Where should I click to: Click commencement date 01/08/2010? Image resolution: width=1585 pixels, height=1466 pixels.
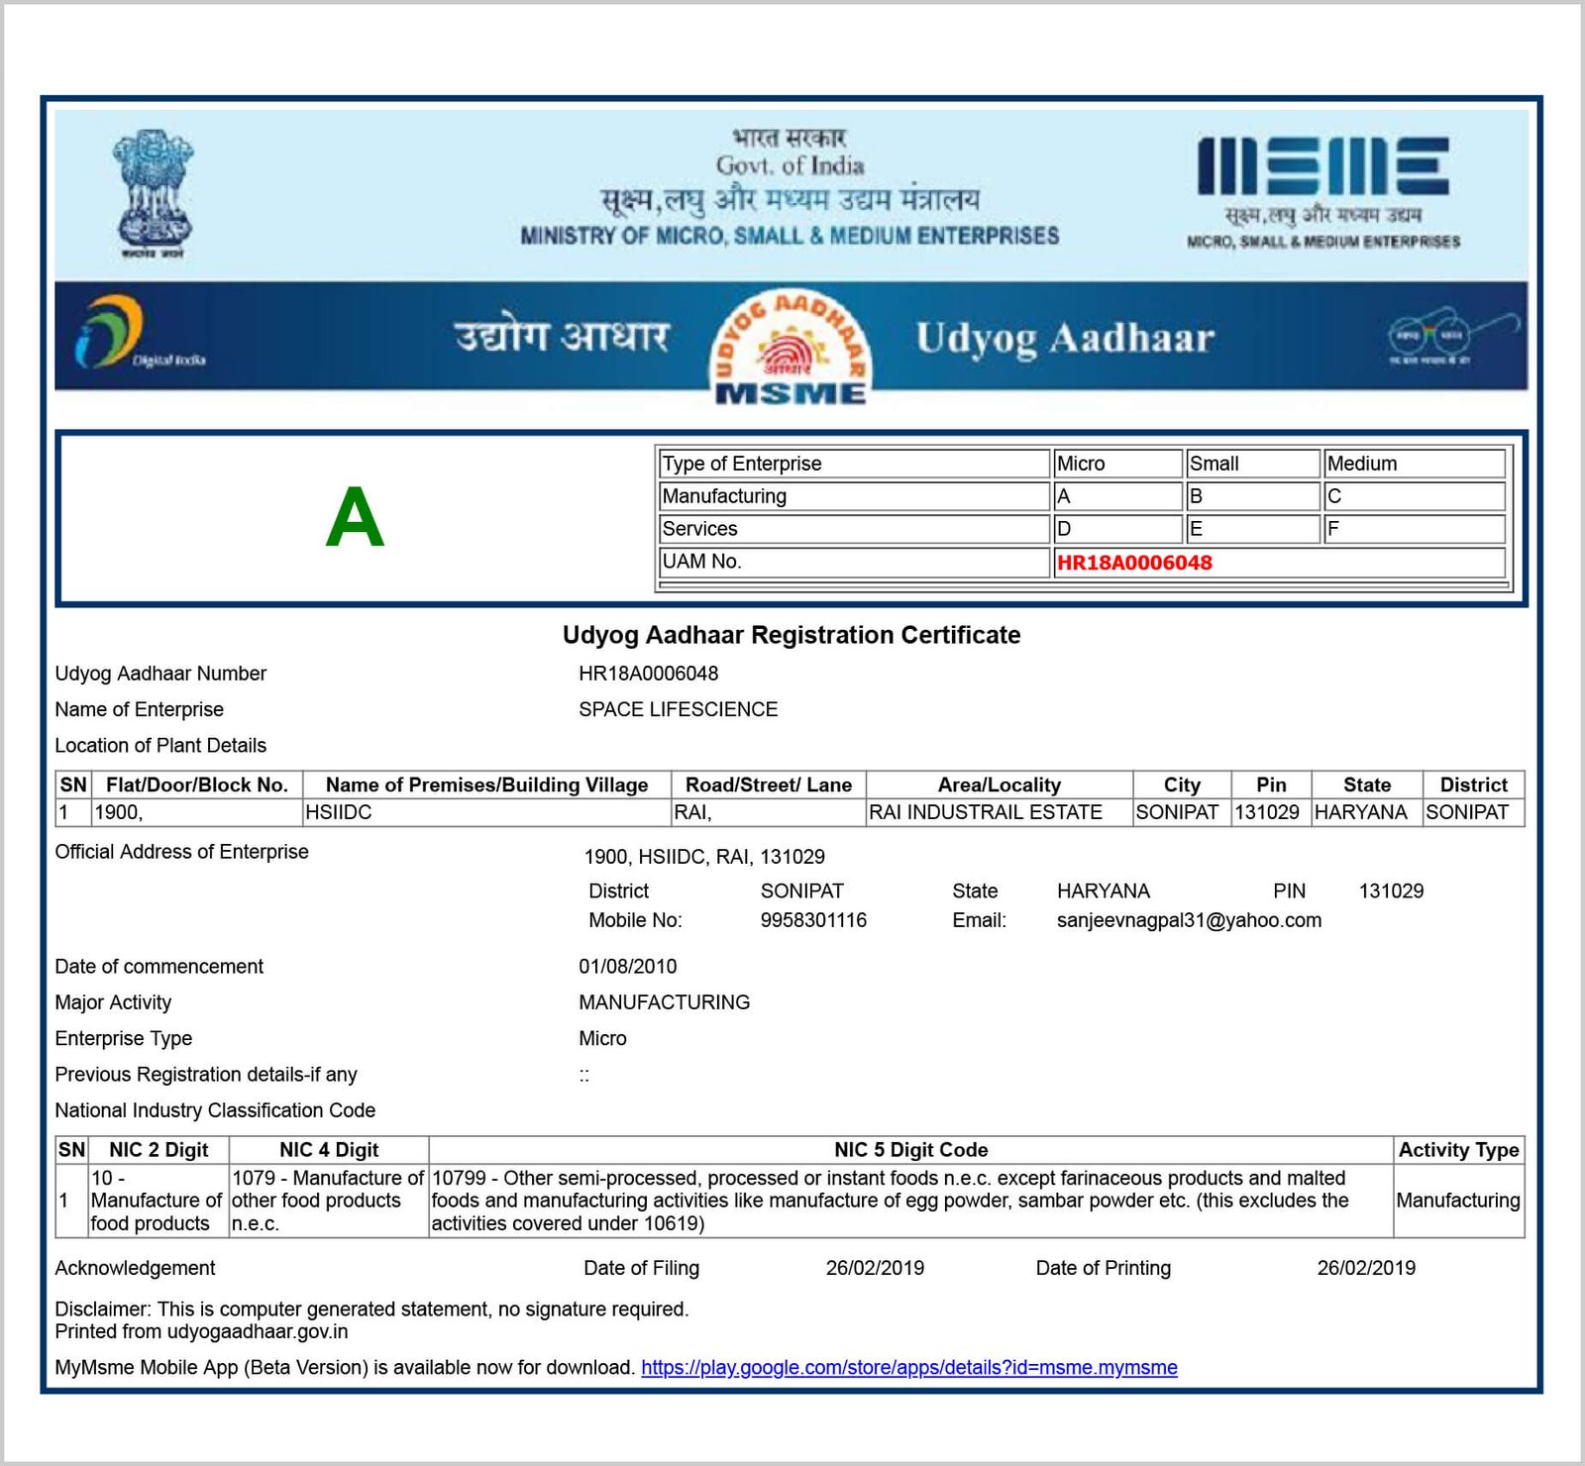(x=628, y=967)
